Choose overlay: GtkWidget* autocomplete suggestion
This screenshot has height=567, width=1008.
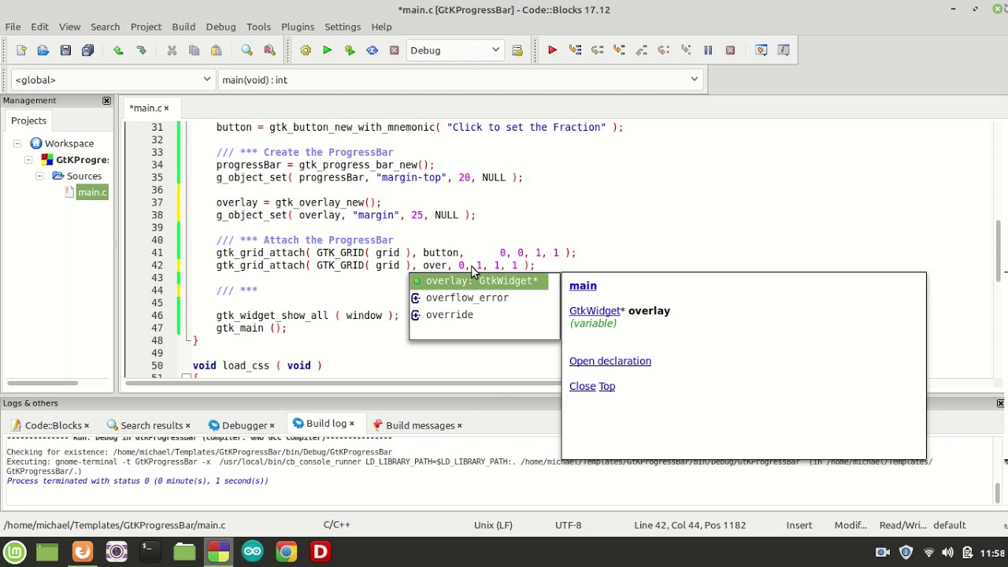[x=479, y=281]
